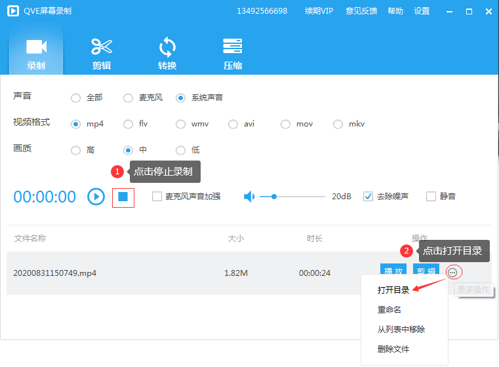The height and width of the screenshot is (367, 499).
Task: Mute via the speaker volume icon
Action: [249, 197]
